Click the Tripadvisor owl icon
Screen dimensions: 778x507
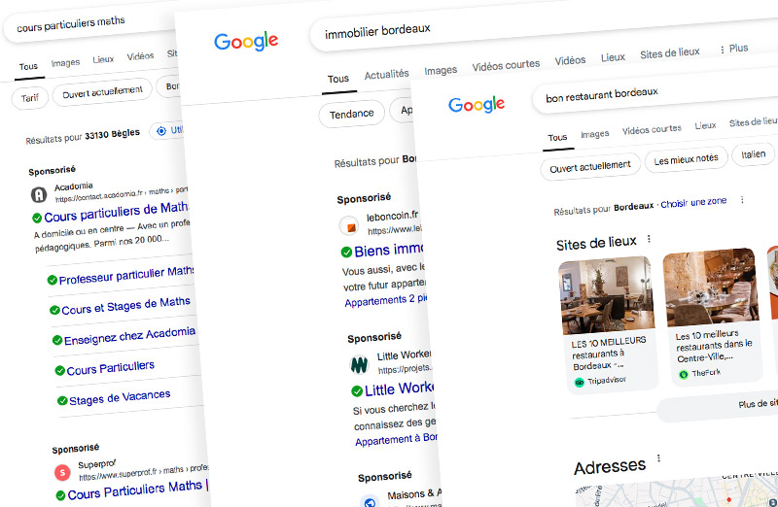579,382
